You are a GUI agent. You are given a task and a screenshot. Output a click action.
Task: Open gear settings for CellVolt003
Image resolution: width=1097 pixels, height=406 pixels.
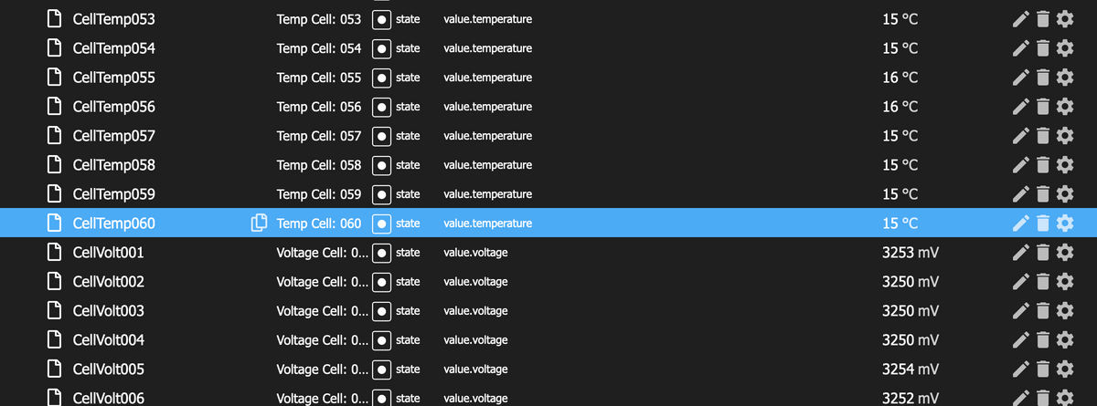pyautogui.click(x=1064, y=311)
